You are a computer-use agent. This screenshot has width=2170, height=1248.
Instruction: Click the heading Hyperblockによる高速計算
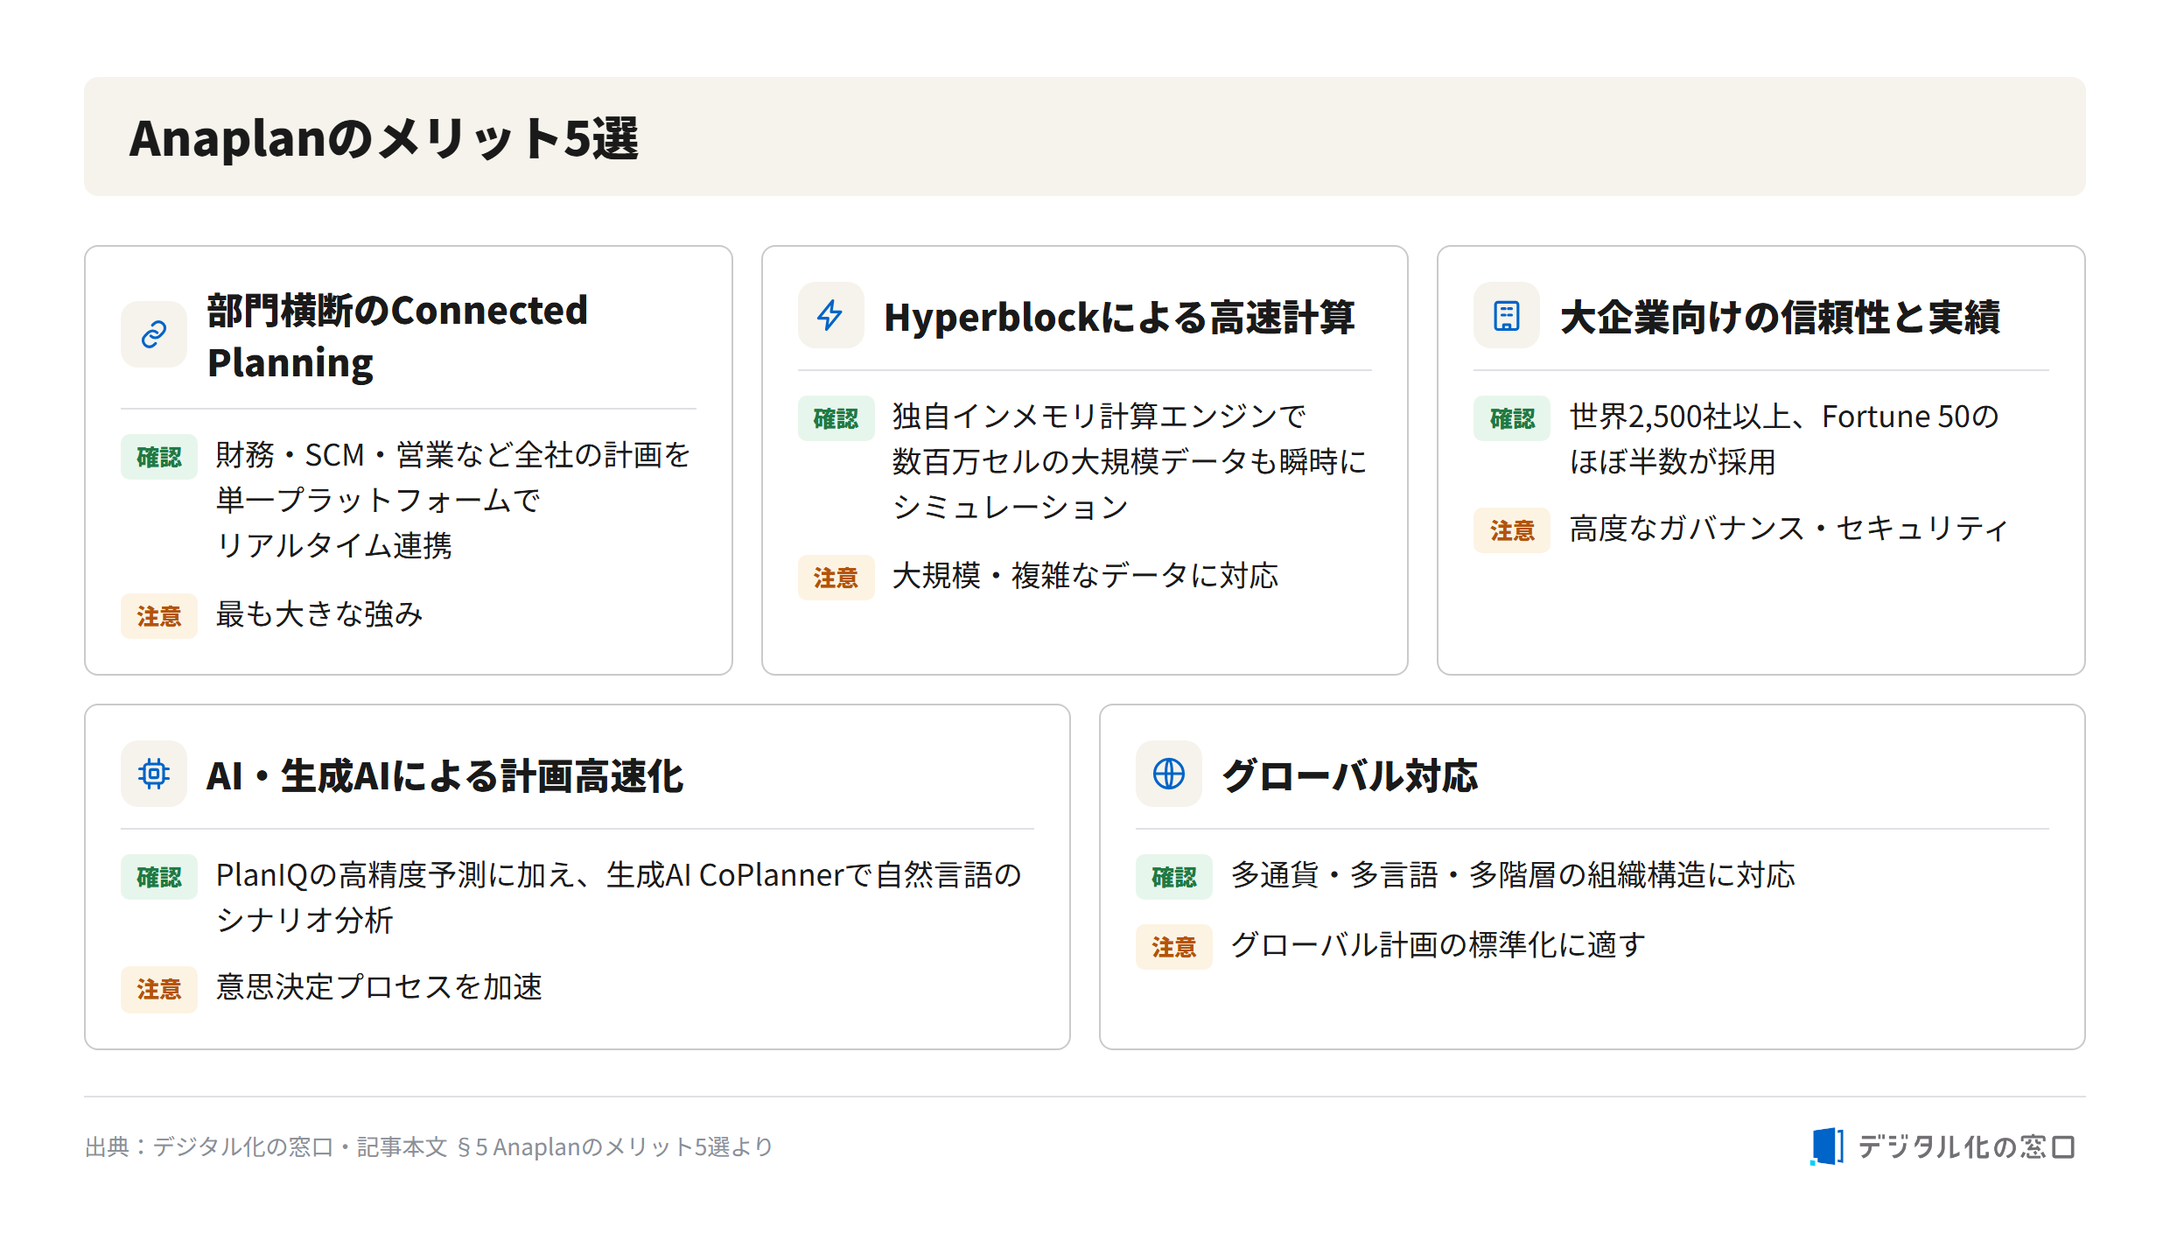pyautogui.click(x=1119, y=317)
